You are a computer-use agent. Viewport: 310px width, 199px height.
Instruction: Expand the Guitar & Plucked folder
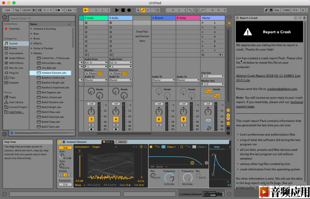tap(31, 48)
